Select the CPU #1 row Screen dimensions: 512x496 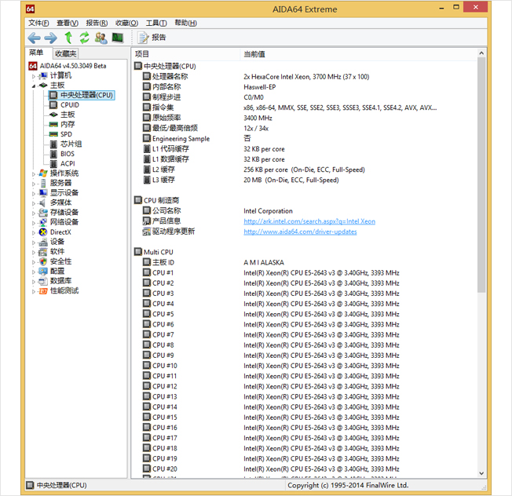305,273
